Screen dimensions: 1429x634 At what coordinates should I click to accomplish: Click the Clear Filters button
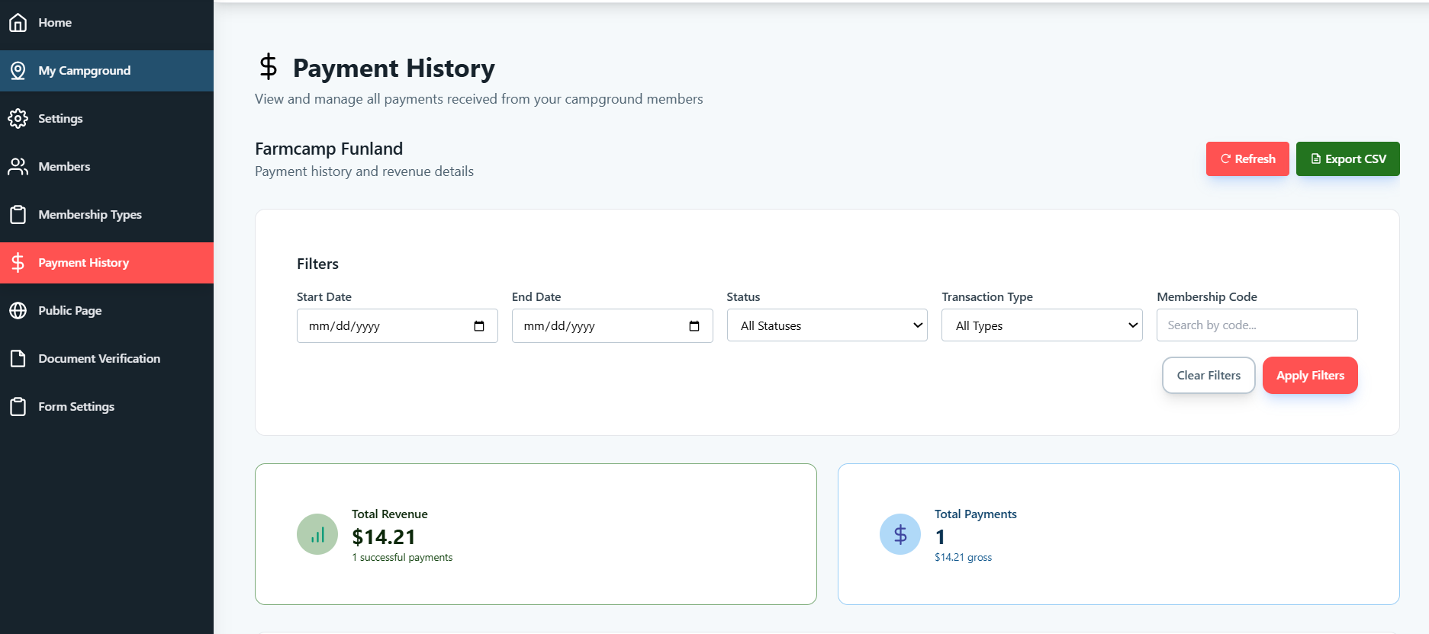pos(1209,376)
